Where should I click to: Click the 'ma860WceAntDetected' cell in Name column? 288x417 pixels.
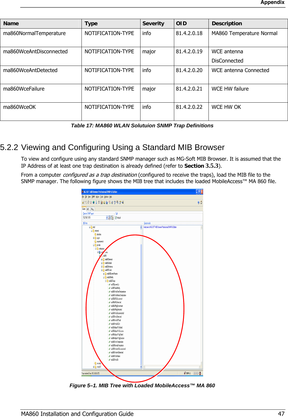(30, 70)
